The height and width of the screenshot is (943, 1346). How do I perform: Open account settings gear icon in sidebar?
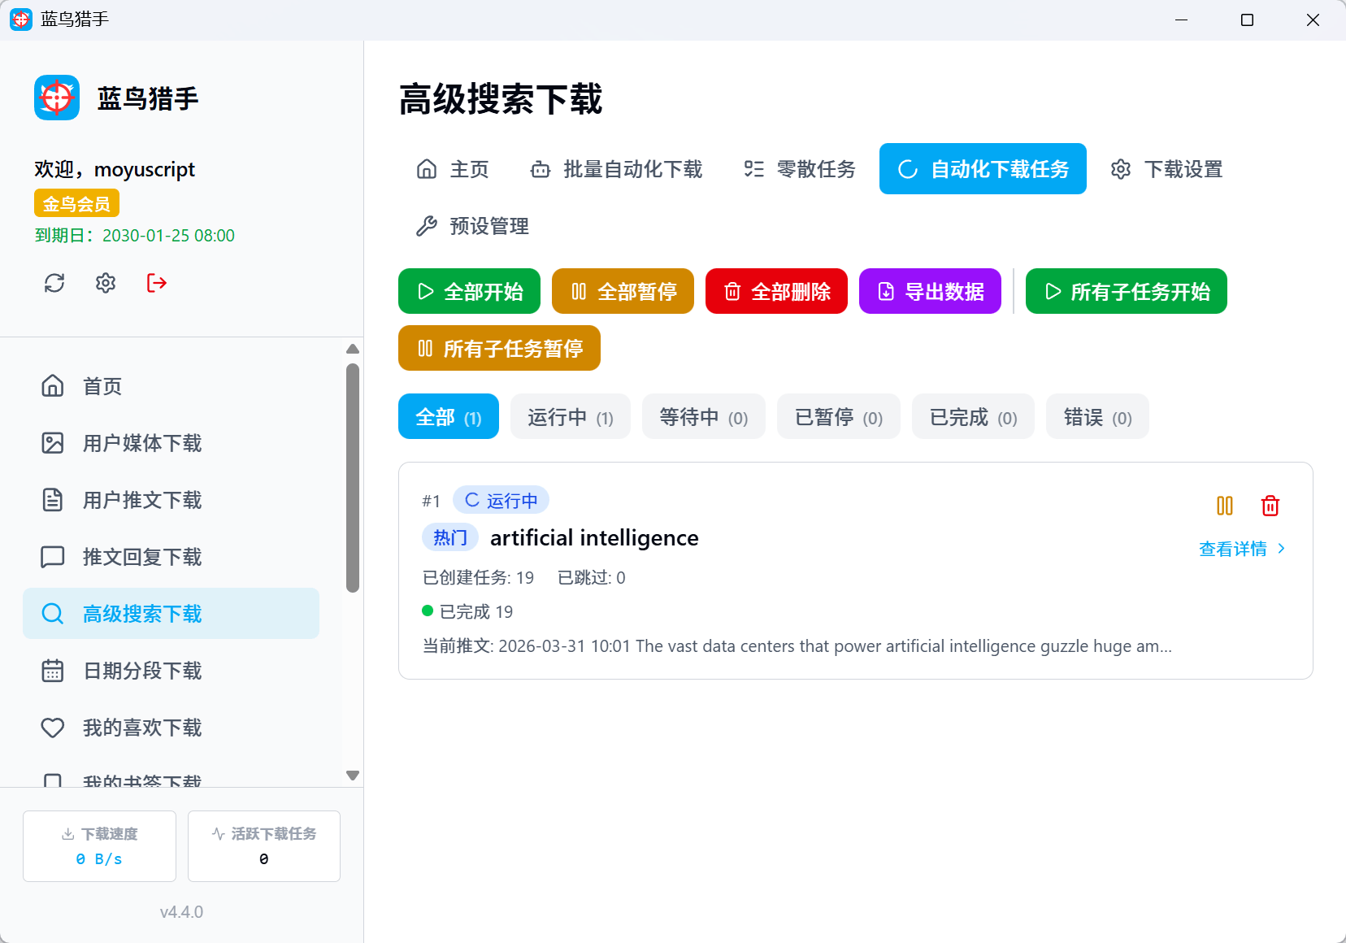pos(106,283)
